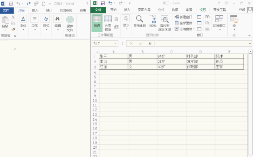Click the Page Layout view icon in Excel

pyautogui.click(x=116, y=19)
